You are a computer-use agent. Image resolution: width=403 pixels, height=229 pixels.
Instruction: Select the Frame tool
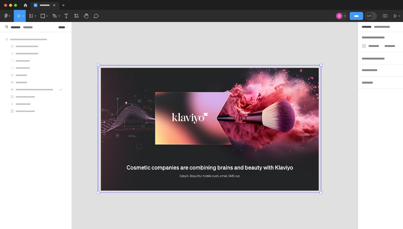click(x=31, y=16)
